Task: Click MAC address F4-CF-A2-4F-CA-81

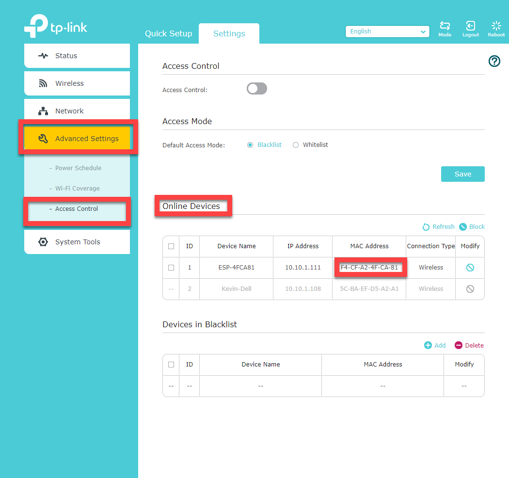Action: point(369,268)
